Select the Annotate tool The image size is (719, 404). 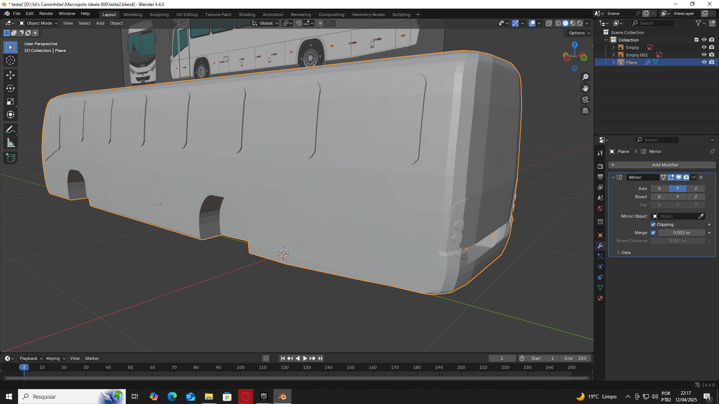[x=10, y=130]
